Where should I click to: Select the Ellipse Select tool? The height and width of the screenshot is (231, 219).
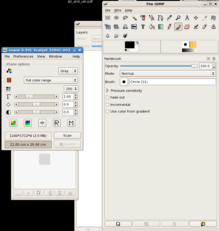[x=116, y=18]
